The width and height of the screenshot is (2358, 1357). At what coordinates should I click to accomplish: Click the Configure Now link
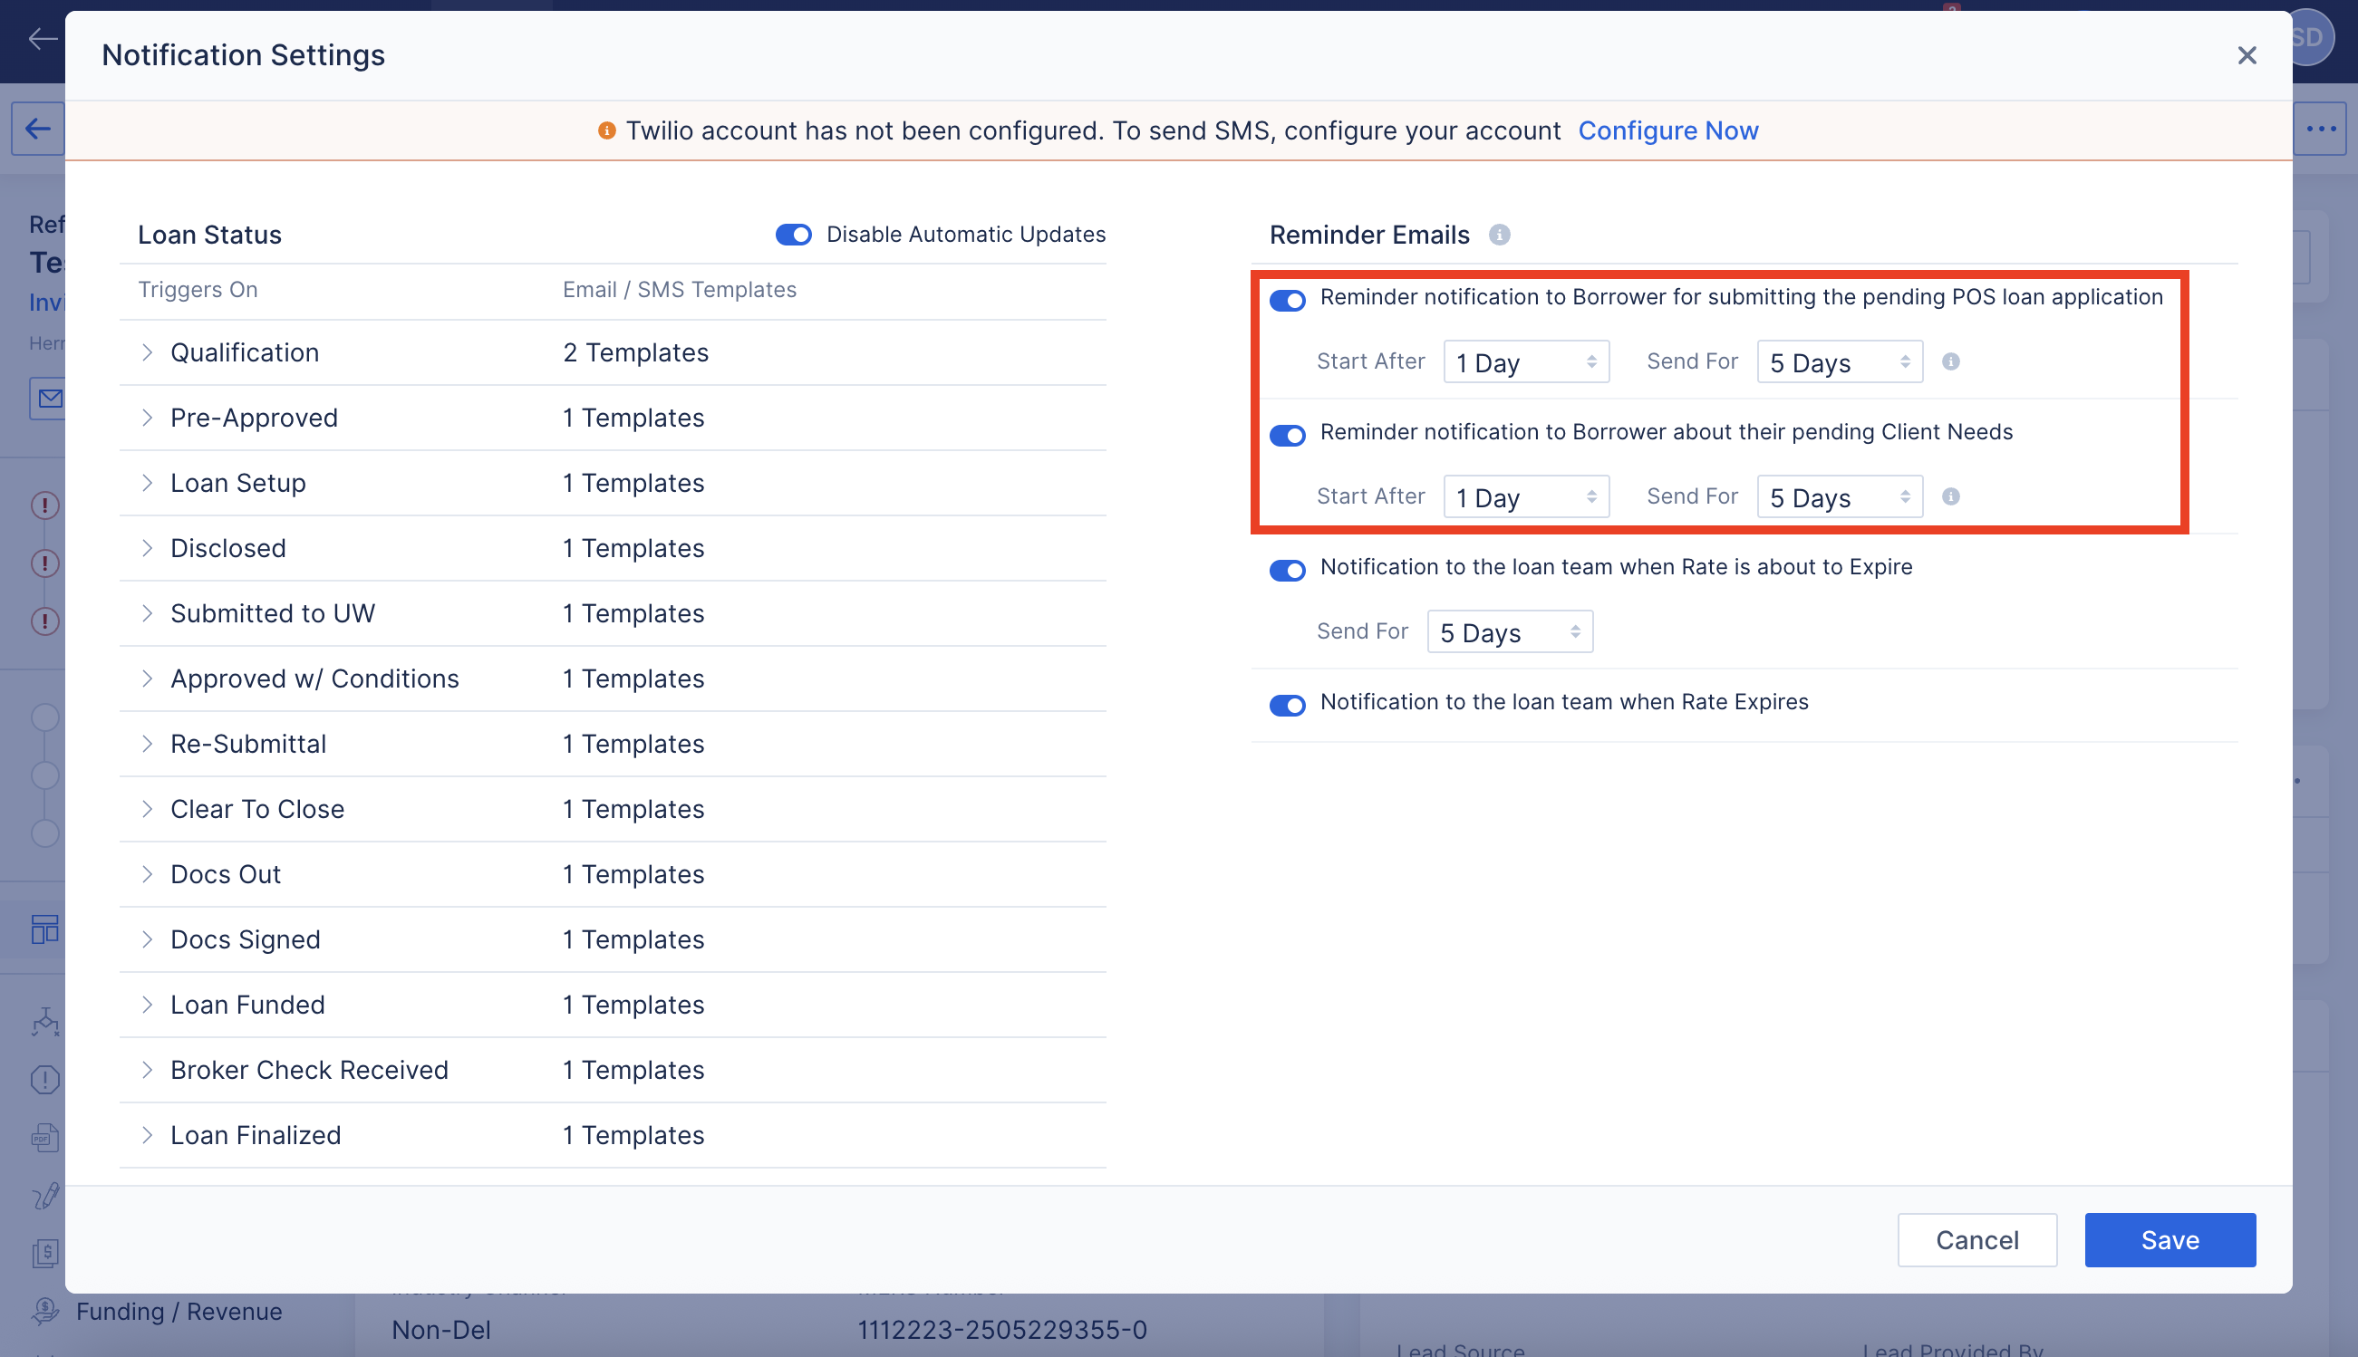pos(1668,131)
